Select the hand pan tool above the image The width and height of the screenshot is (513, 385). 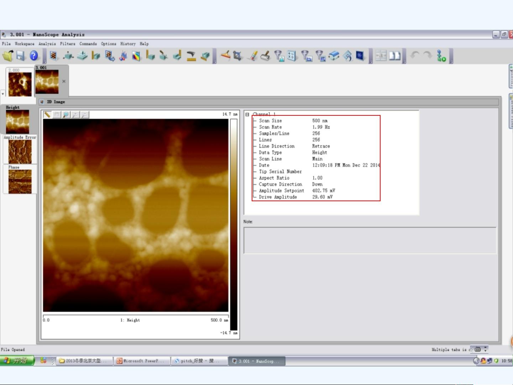[57, 114]
